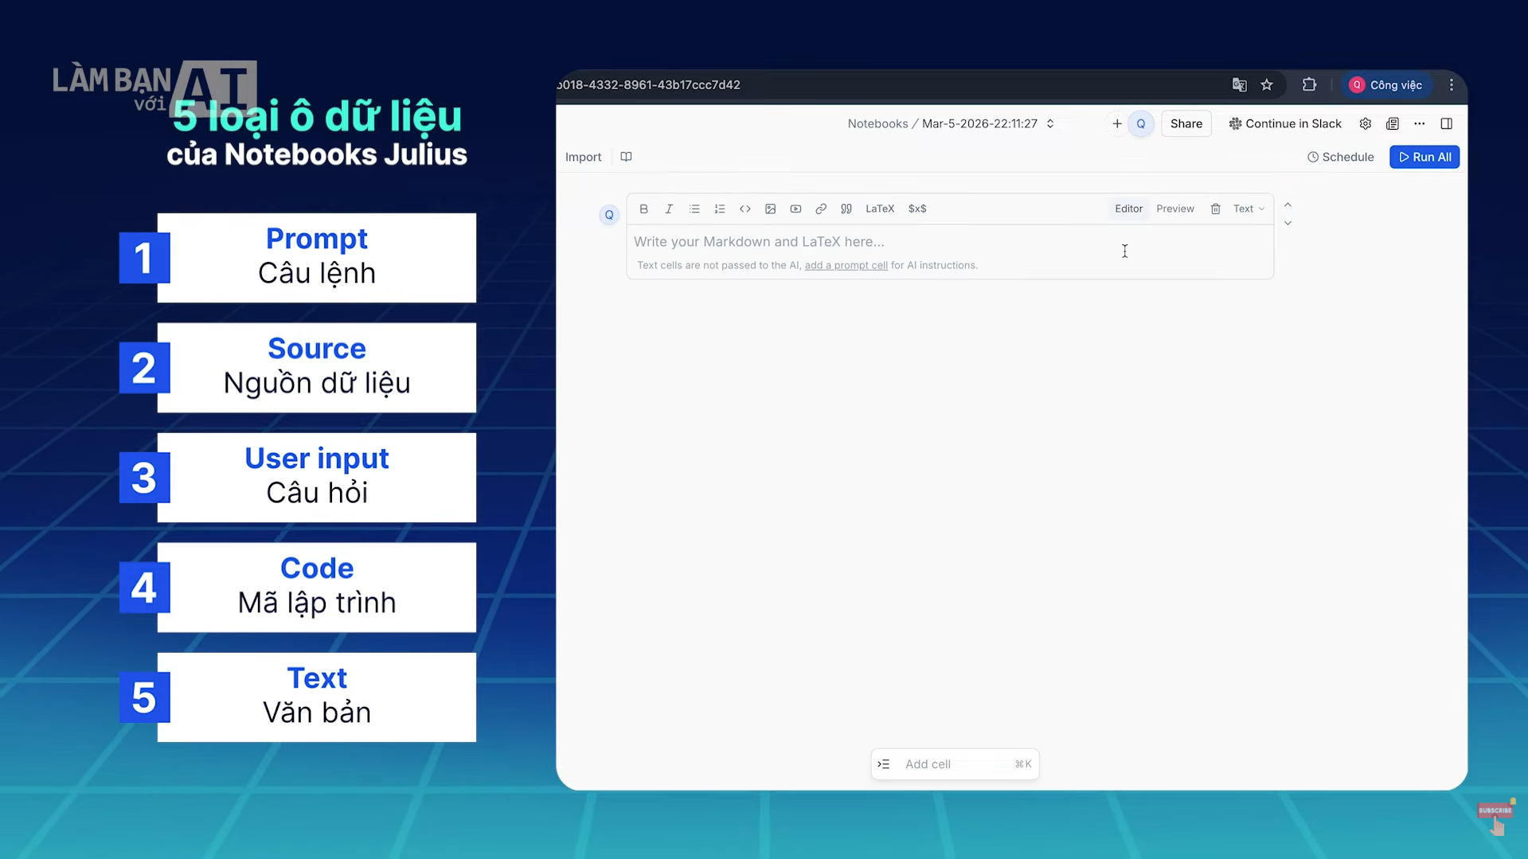Viewport: 1528px width, 859px height.
Task: Bookmark this page with the star icon
Action: tap(1267, 85)
